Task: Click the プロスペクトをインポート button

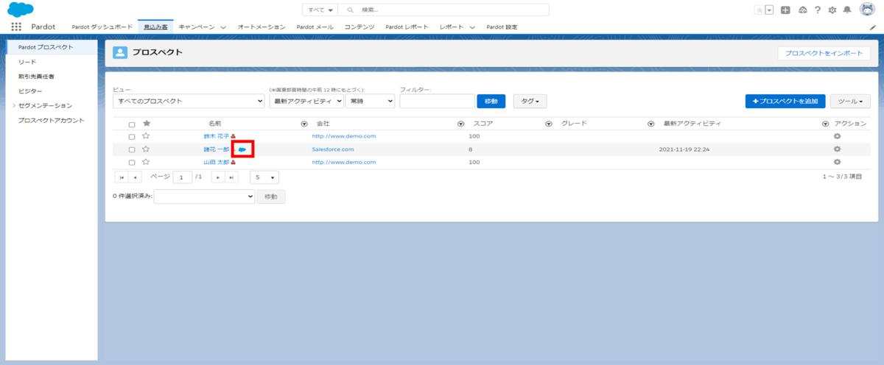Action: pos(824,53)
